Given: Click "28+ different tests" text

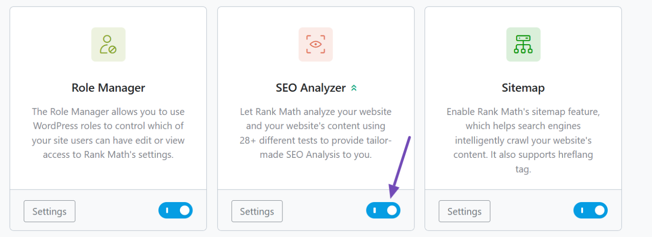Looking at the screenshot, I should tap(280, 141).
